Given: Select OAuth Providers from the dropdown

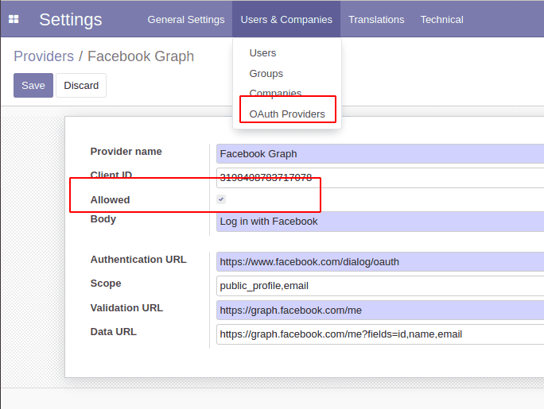Looking at the screenshot, I should [x=287, y=114].
